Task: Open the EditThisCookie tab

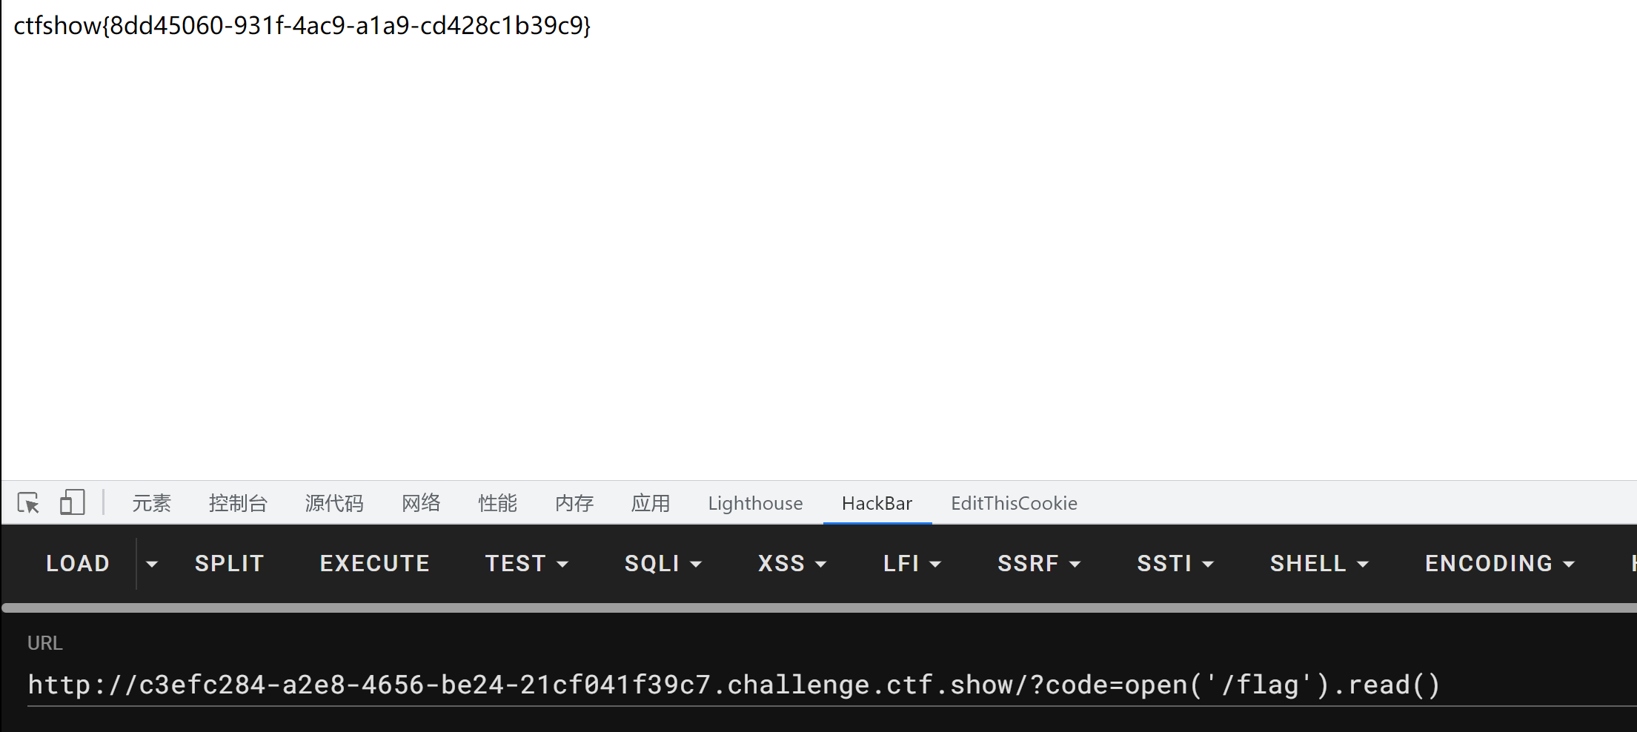Action: click(1014, 503)
